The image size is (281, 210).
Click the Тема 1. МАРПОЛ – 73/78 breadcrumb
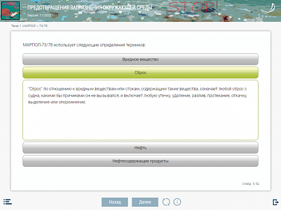pos(29,26)
